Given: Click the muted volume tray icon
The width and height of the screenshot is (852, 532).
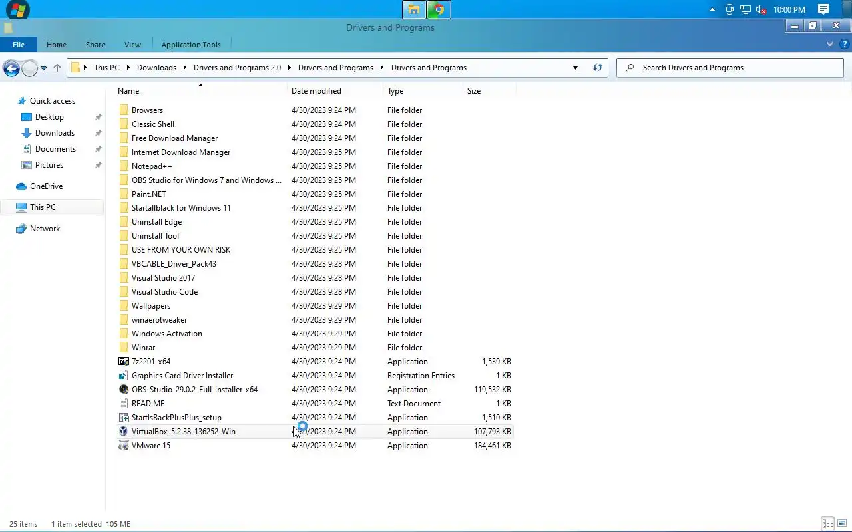Looking at the screenshot, I should click(x=761, y=10).
